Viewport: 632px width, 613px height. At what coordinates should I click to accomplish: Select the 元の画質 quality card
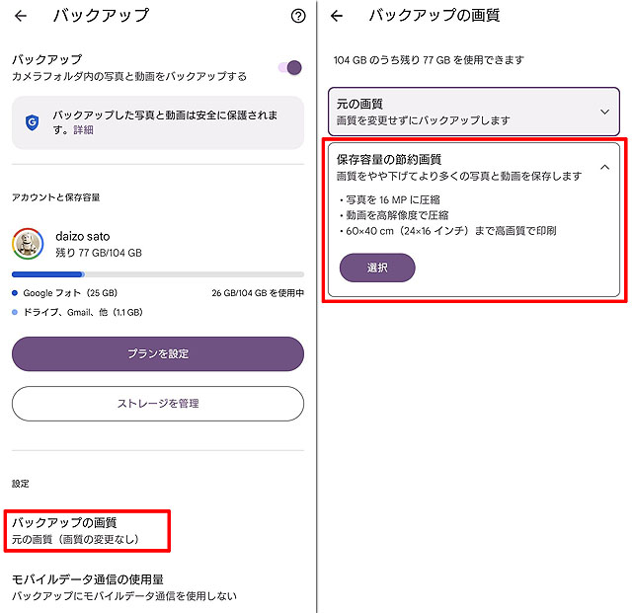(474, 112)
